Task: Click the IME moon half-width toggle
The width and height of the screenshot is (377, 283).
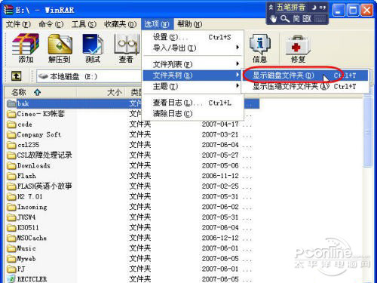Action: (314, 8)
